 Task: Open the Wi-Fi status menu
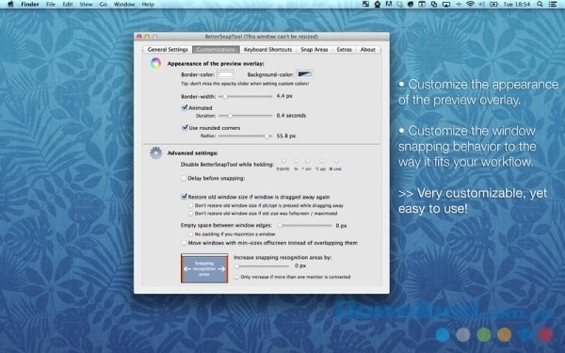pos(470,5)
